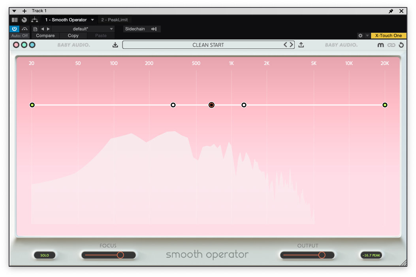Viewport: 416px width, 277px height.
Task: Expand the dropdown arrow beside the gear
Action: tap(367, 35)
